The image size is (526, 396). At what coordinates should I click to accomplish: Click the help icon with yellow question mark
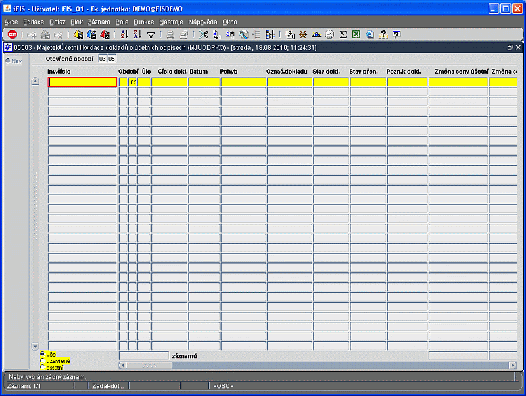point(383,34)
